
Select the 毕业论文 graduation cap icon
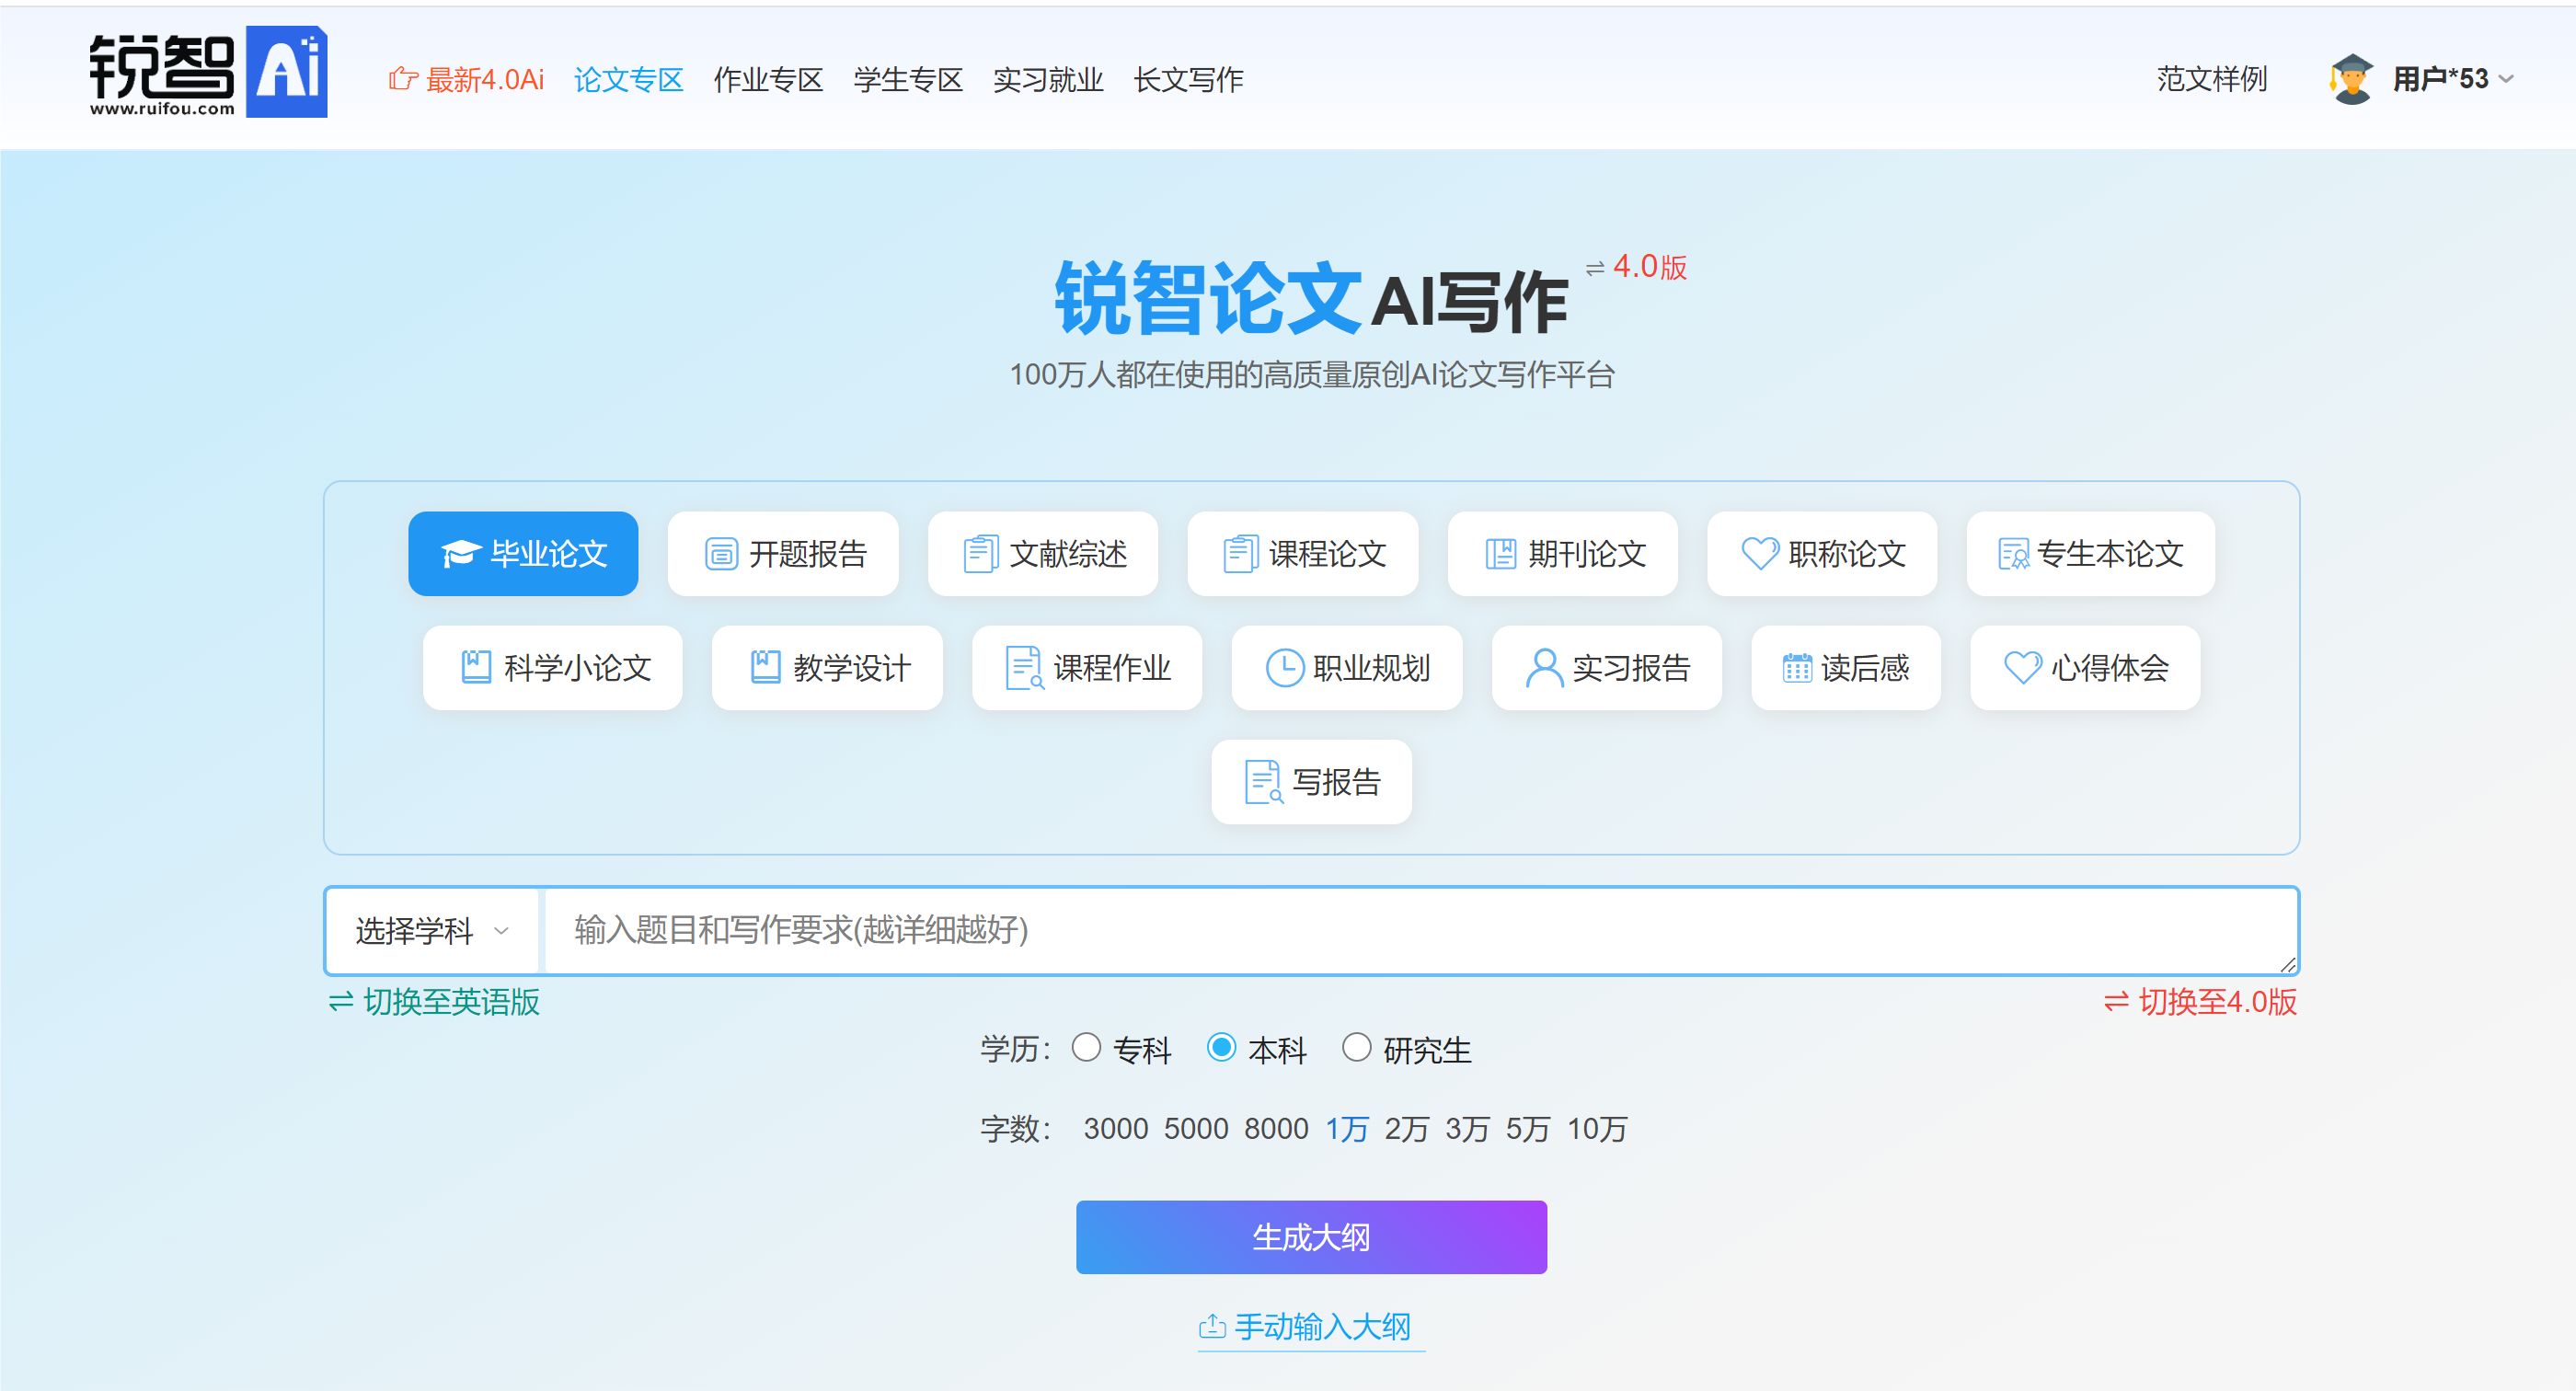coord(461,553)
